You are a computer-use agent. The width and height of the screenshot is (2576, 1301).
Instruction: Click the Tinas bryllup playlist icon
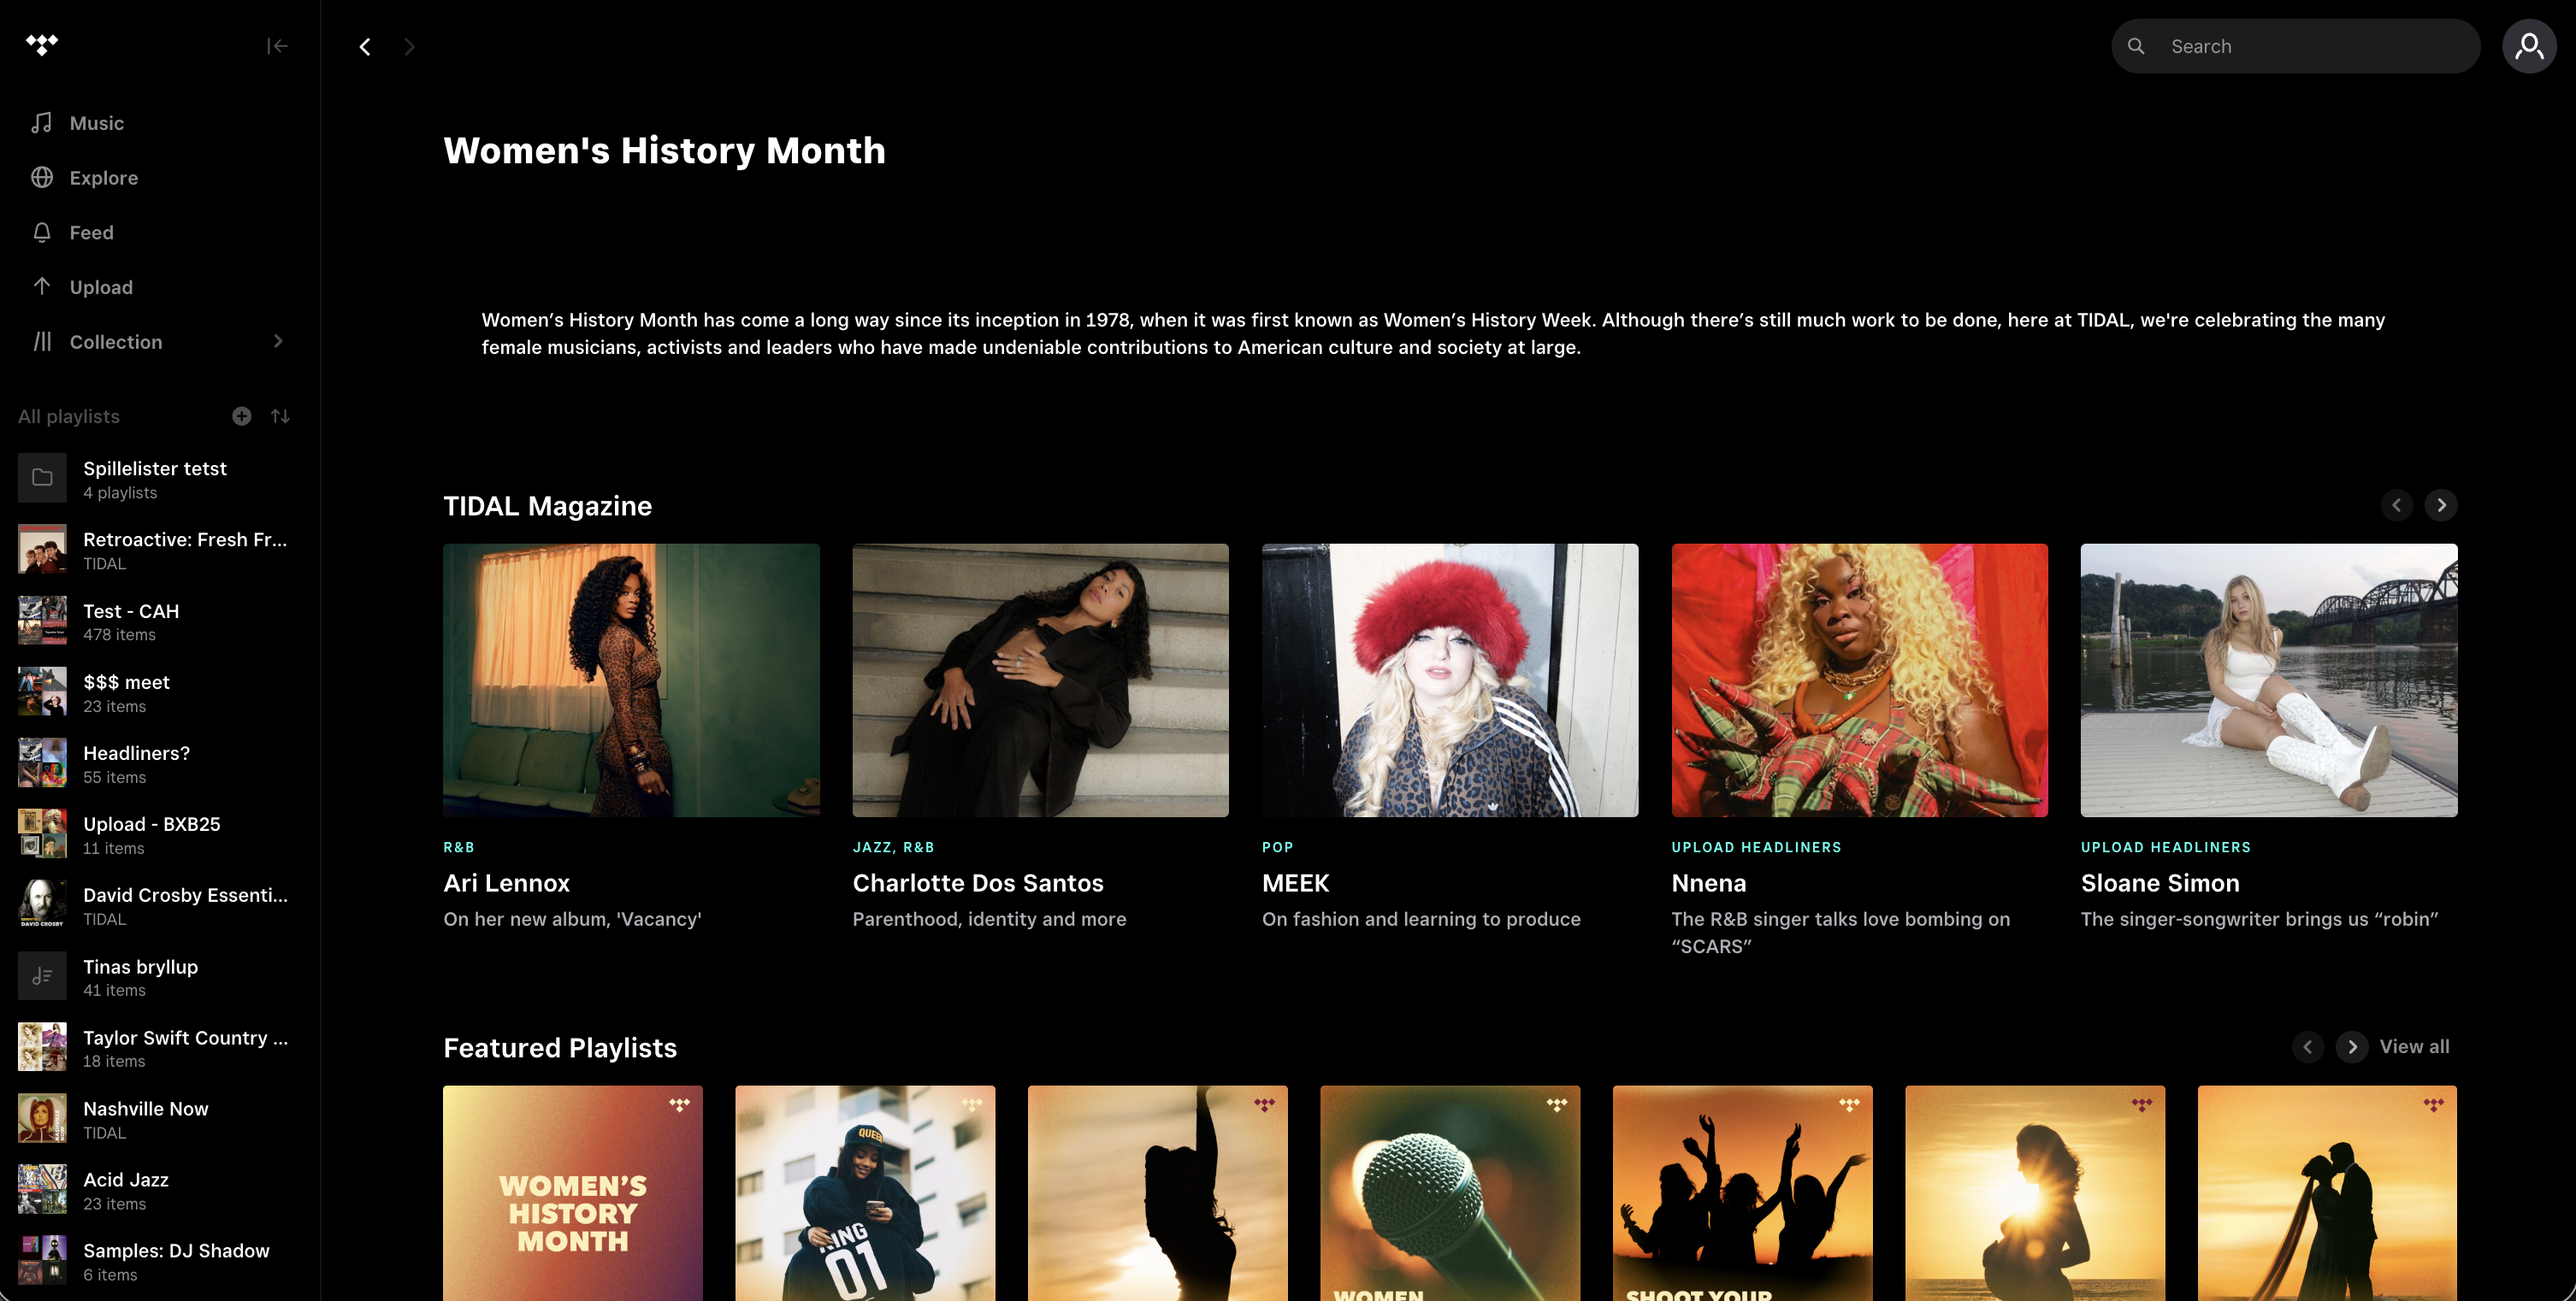(x=42, y=976)
